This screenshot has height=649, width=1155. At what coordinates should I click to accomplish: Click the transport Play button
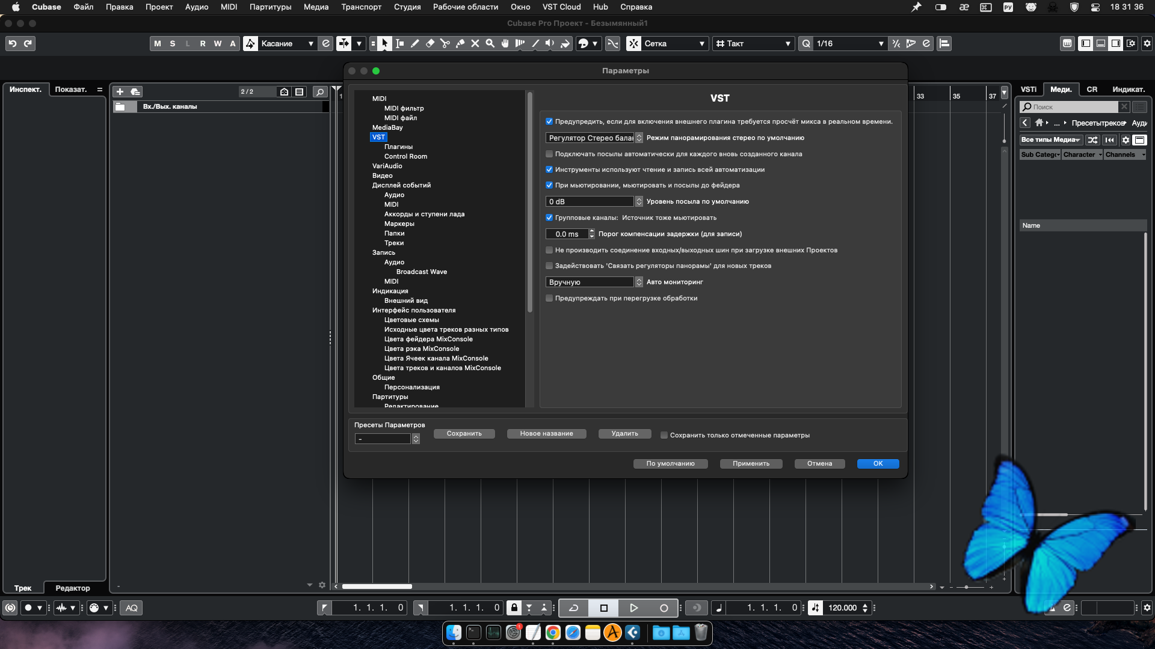tap(633, 608)
